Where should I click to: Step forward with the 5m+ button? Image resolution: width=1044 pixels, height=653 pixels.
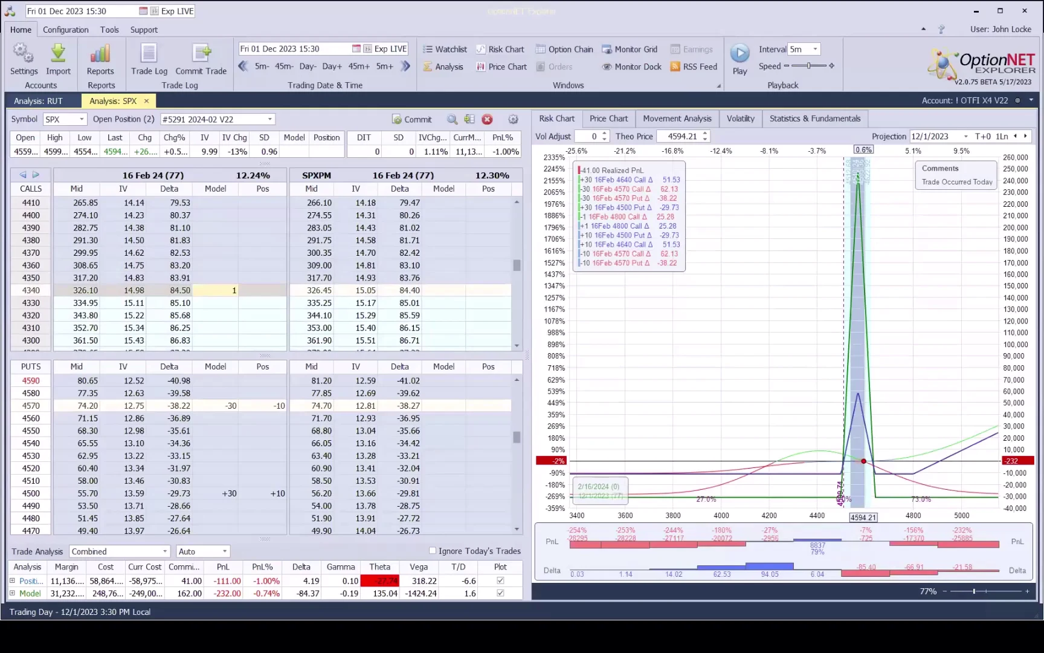(x=385, y=67)
